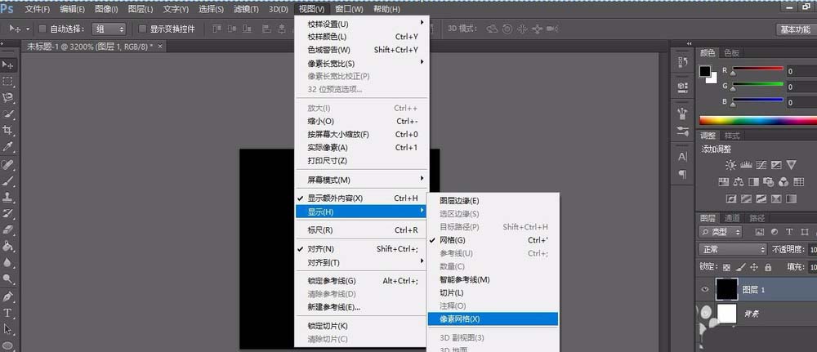This screenshot has height=352, width=817.
Task: Select the Lasso tool
Action: click(x=8, y=97)
